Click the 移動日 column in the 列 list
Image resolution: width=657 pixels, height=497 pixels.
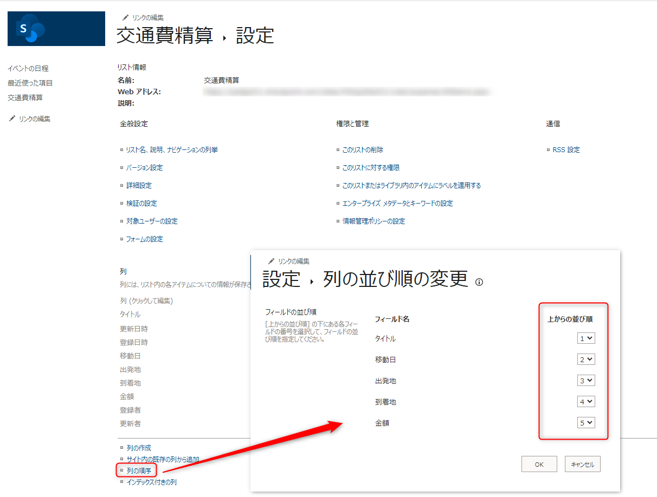point(130,356)
